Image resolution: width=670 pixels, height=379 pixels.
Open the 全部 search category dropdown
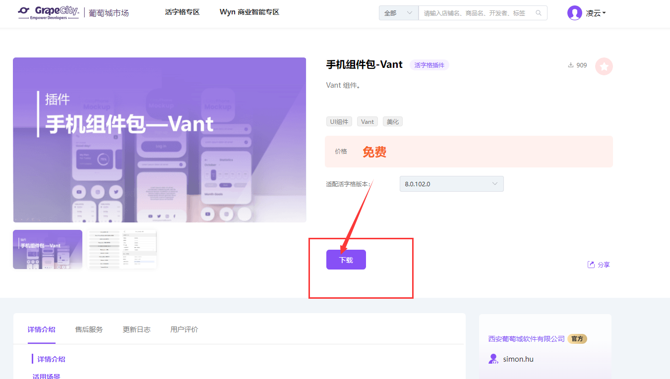point(399,13)
